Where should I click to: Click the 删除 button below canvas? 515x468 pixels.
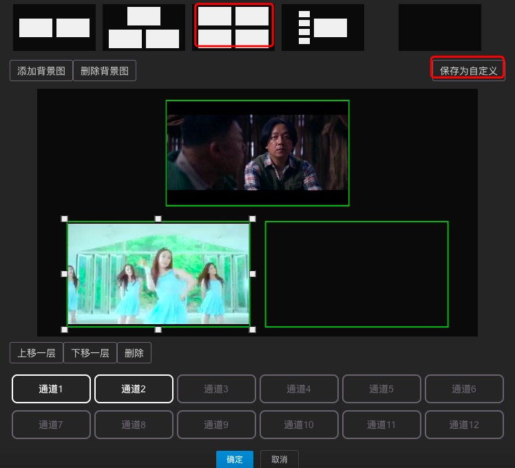(x=134, y=353)
